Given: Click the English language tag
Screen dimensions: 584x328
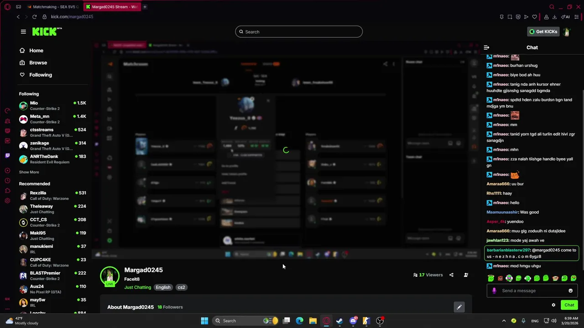Looking at the screenshot, I should tap(163, 287).
